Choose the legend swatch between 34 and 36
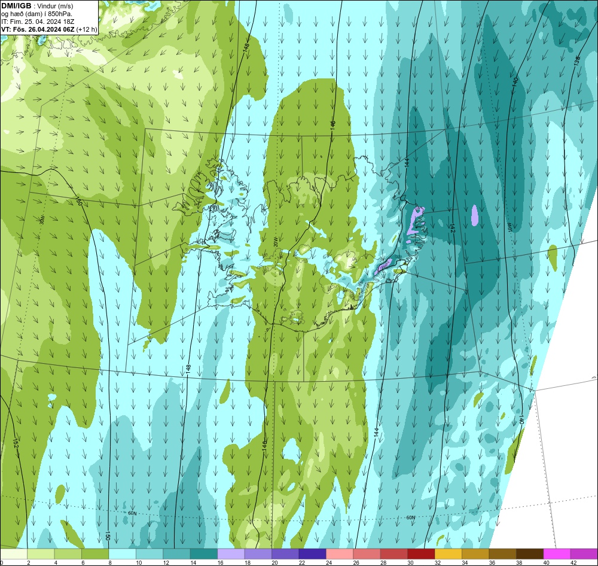Viewport: 598px width, 566px height. click(x=475, y=554)
